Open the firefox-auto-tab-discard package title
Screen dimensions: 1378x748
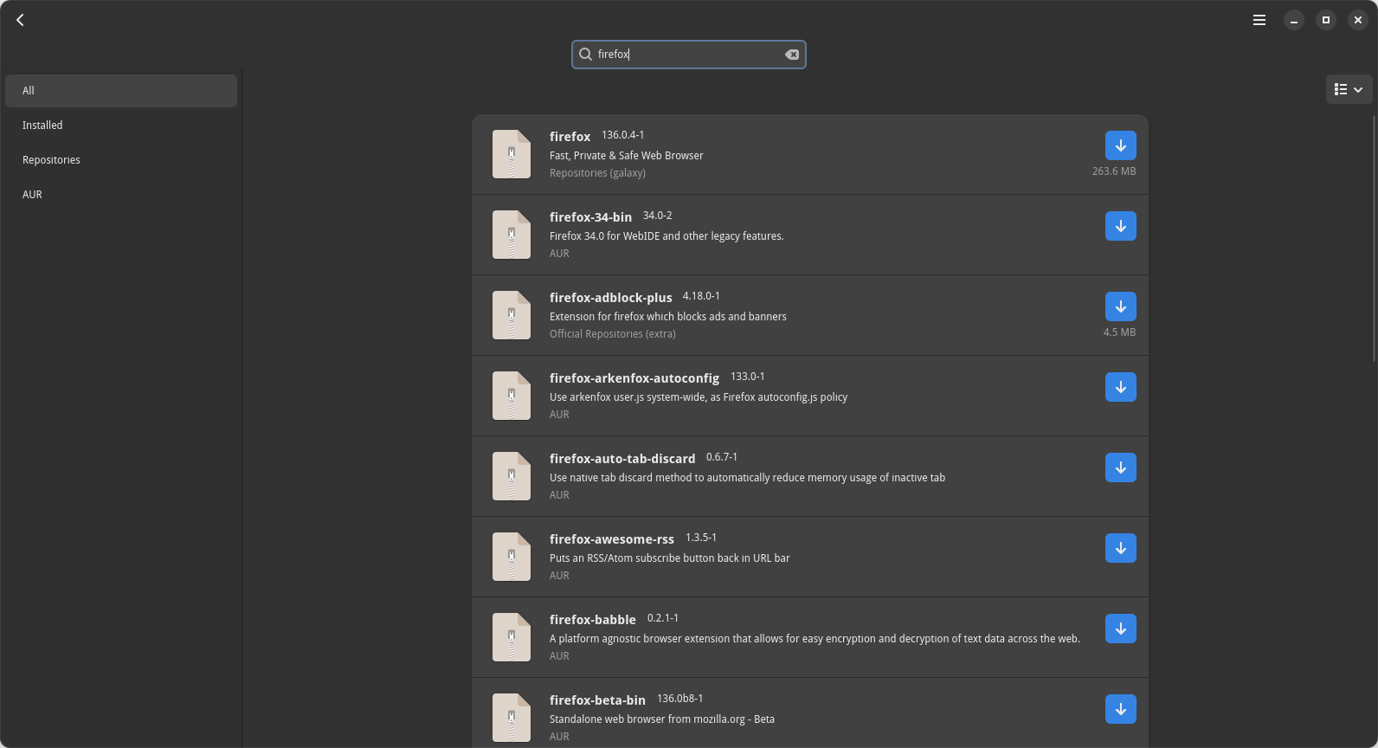[622, 459]
